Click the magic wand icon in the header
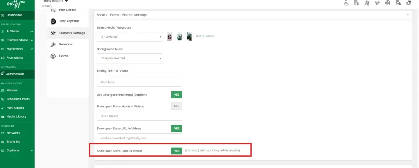The height and width of the screenshot is (168, 419). tap(367, 3)
